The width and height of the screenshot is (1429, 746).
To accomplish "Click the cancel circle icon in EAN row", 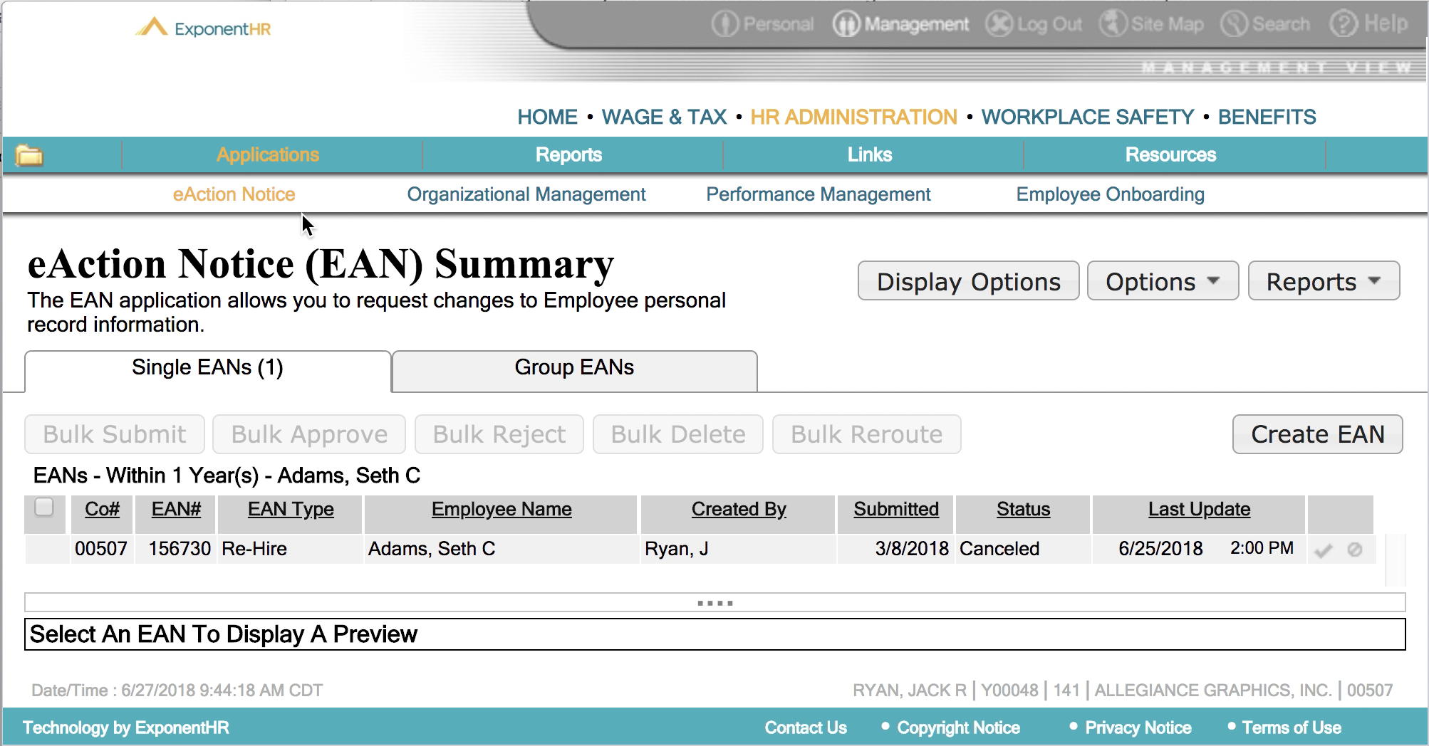I will tap(1355, 550).
